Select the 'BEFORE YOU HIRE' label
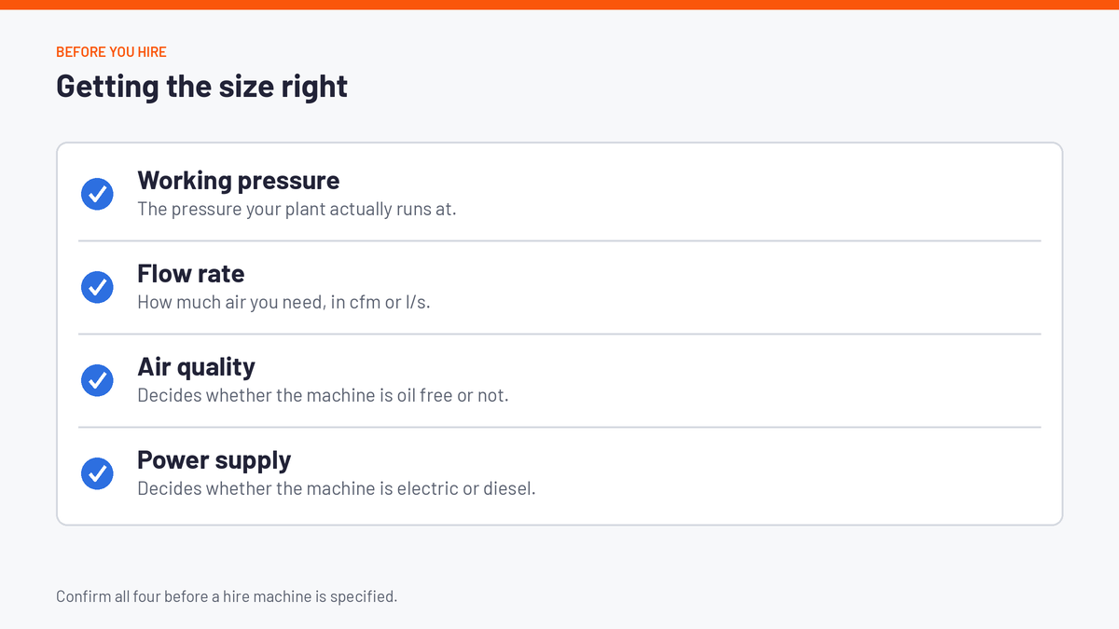The width and height of the screenshot is (1119, 629). tap(111, 51)
